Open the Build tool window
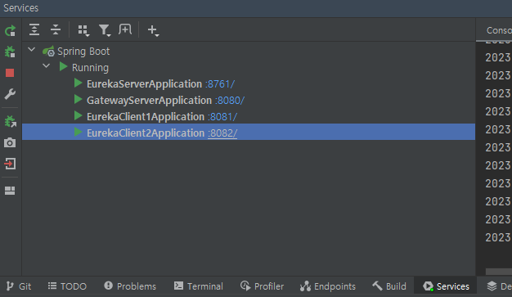This screenshot has height=297, width=512. [x=389, y=286]
